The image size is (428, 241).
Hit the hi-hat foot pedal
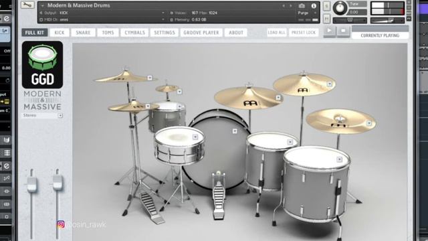tap(152, 208)
